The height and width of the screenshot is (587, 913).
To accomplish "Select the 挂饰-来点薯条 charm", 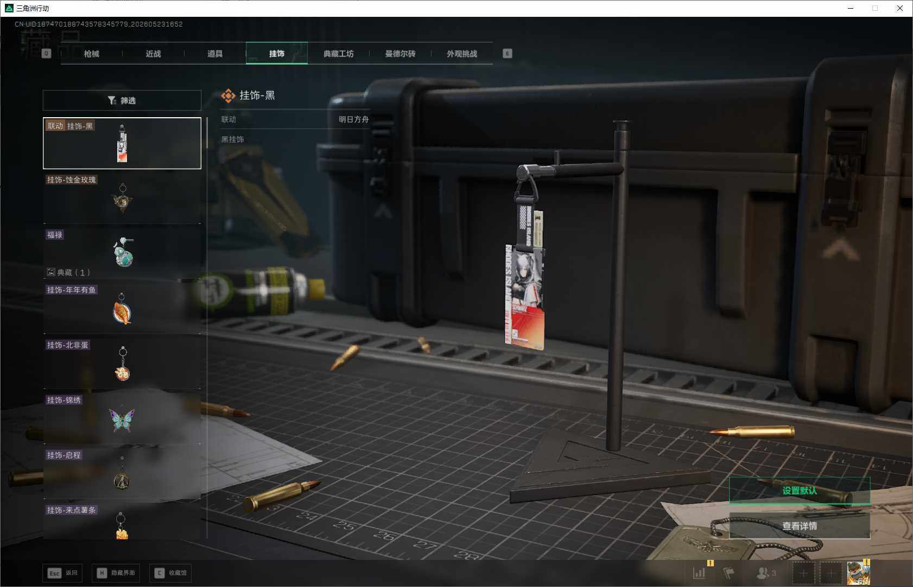I will click(x=122, y=521).
